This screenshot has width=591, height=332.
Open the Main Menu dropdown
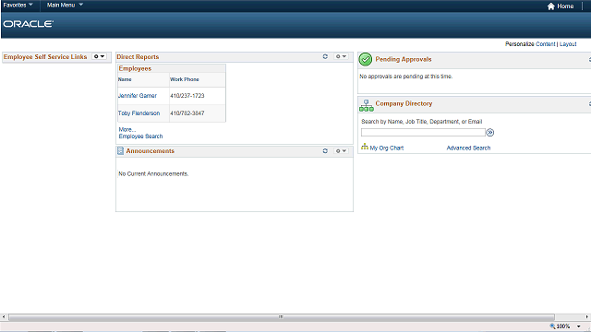(65, 5)
